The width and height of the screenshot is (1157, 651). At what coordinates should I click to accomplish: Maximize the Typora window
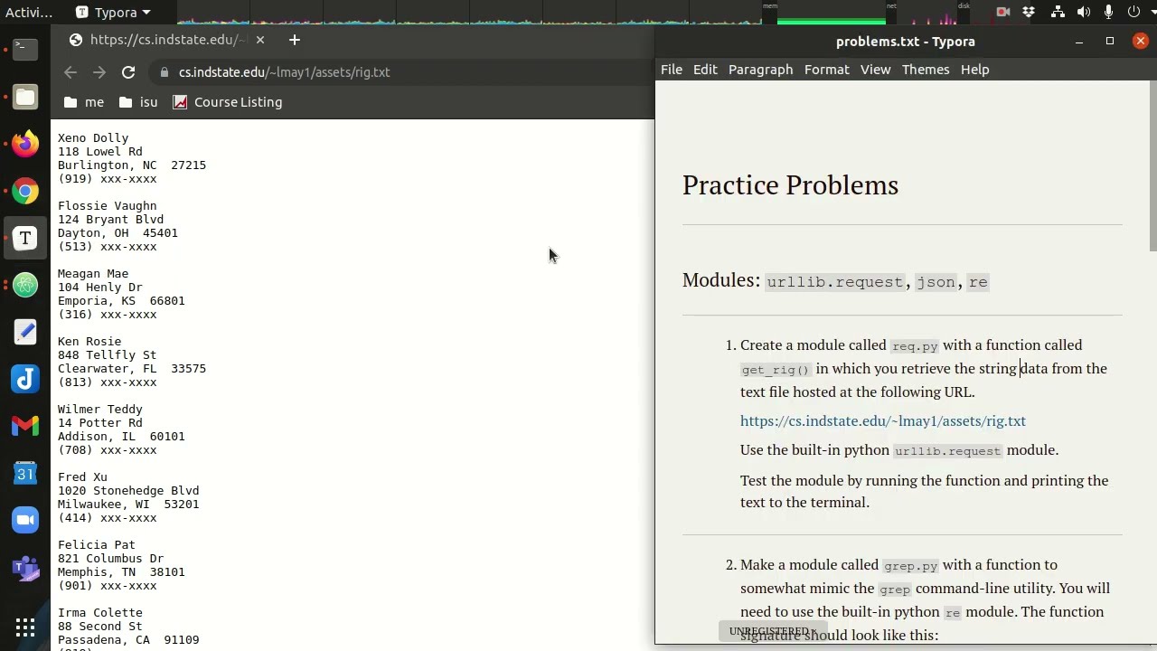click(1110, 42)
